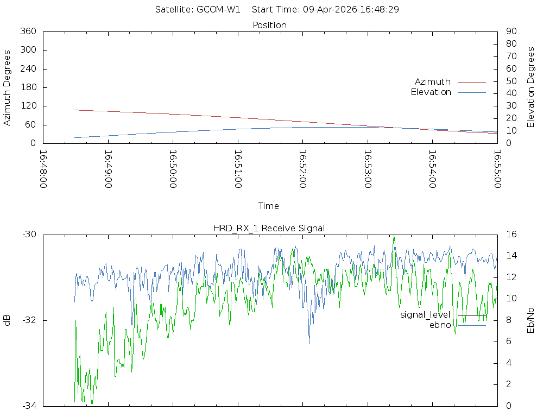Click the dB axis label
Screen dimensions: 556x417
(7, 320)
